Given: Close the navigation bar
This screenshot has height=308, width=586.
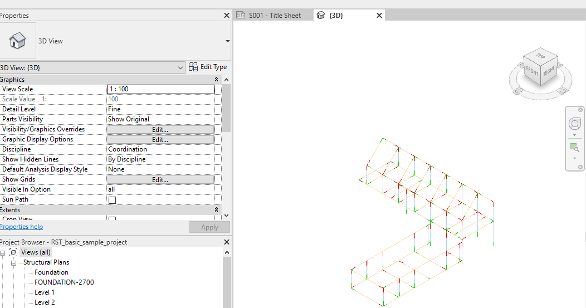Looking at the screenshot, I should (x=580, y=110).
